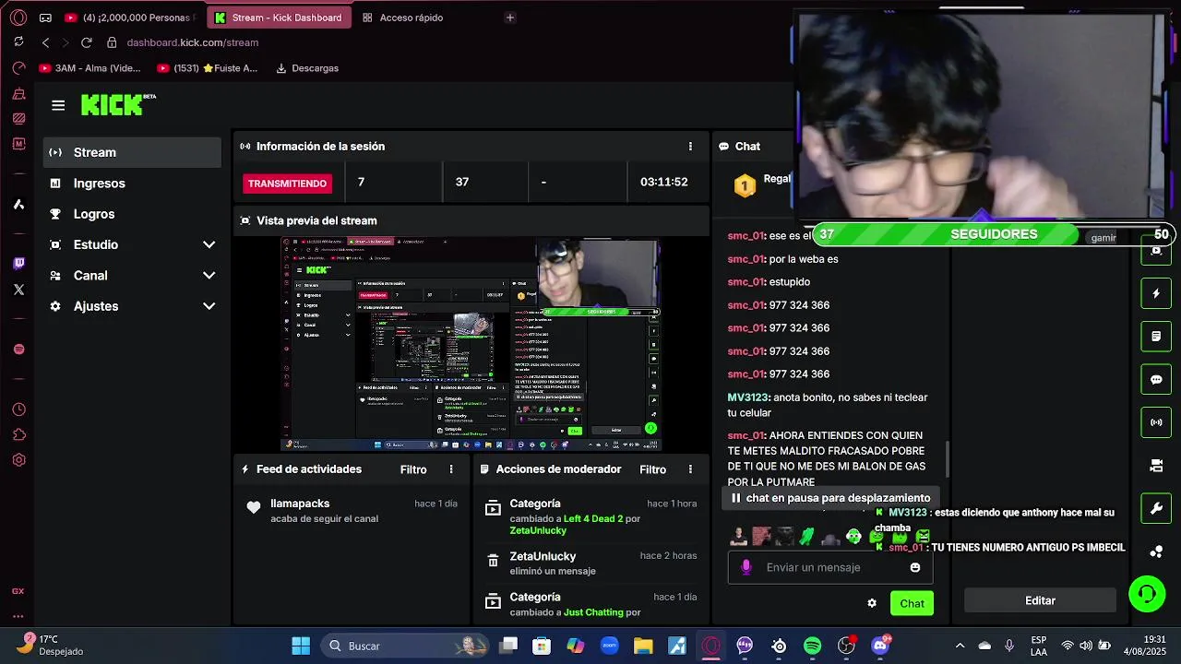Reload the page with refresh icon

click(86, 42)
